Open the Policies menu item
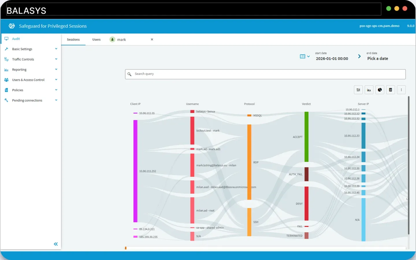416x260 pixels. pos(18,90)
